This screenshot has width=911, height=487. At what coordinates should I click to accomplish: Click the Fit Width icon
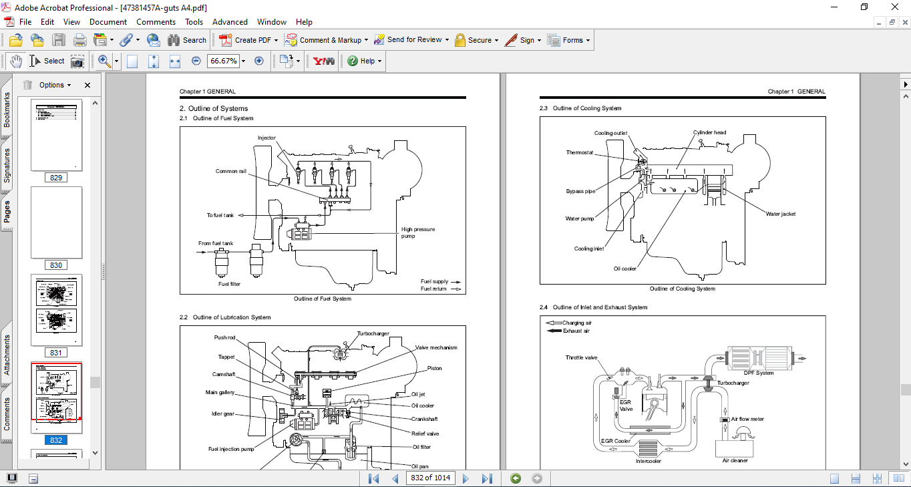point(175,61)
